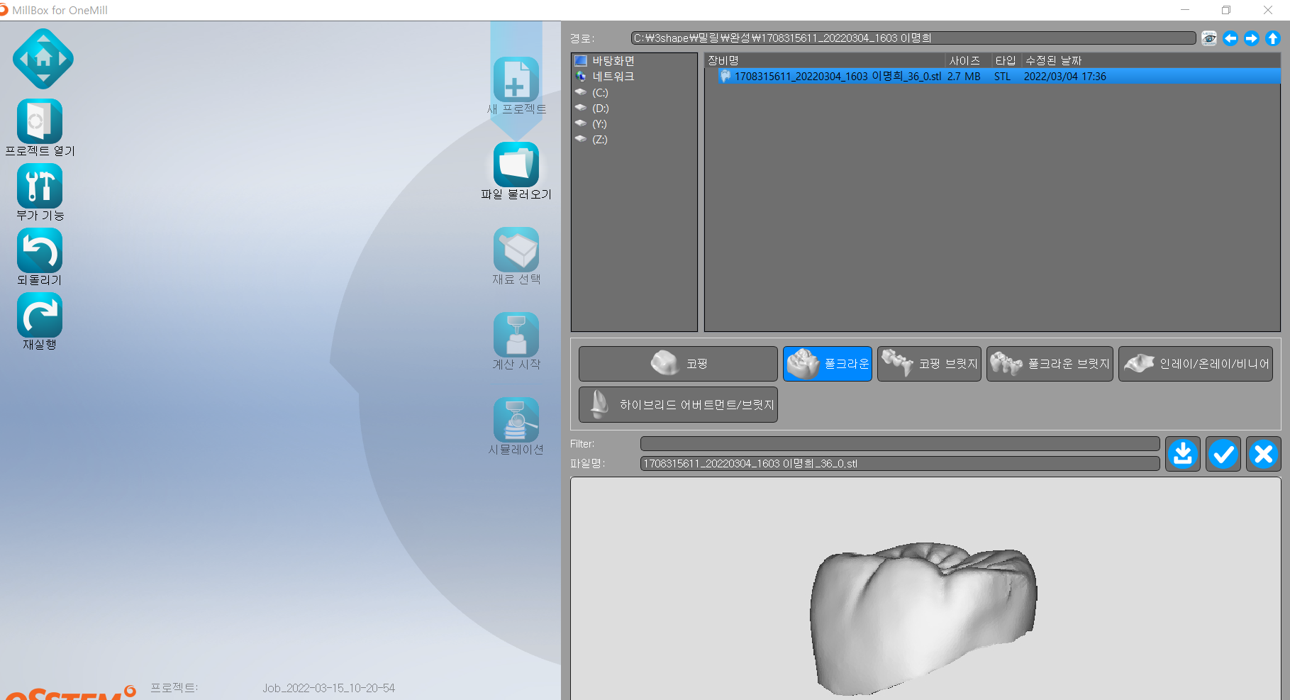Click the 파일 불러오기 folder icon
The width and height of the screenshot is (1290, 700).
516,165
